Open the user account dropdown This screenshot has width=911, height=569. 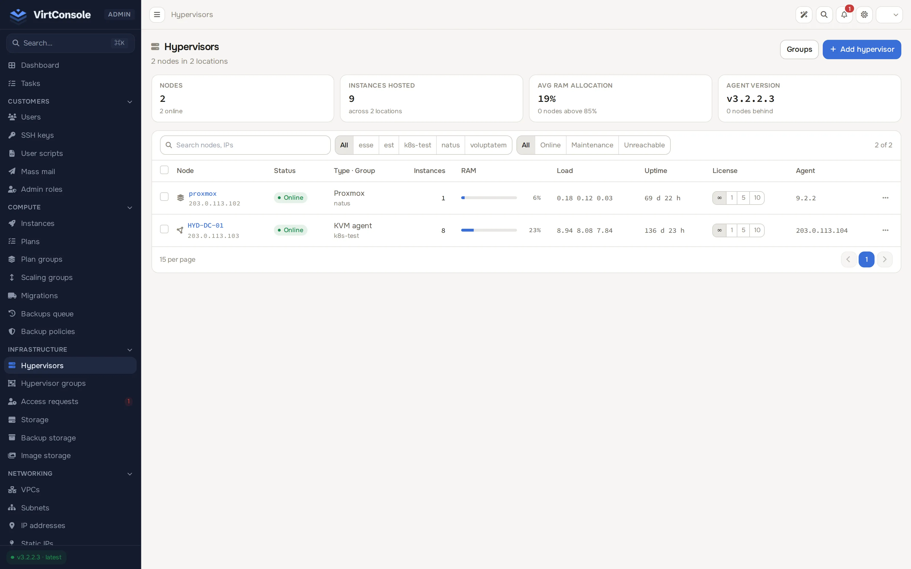click(889, 15)
